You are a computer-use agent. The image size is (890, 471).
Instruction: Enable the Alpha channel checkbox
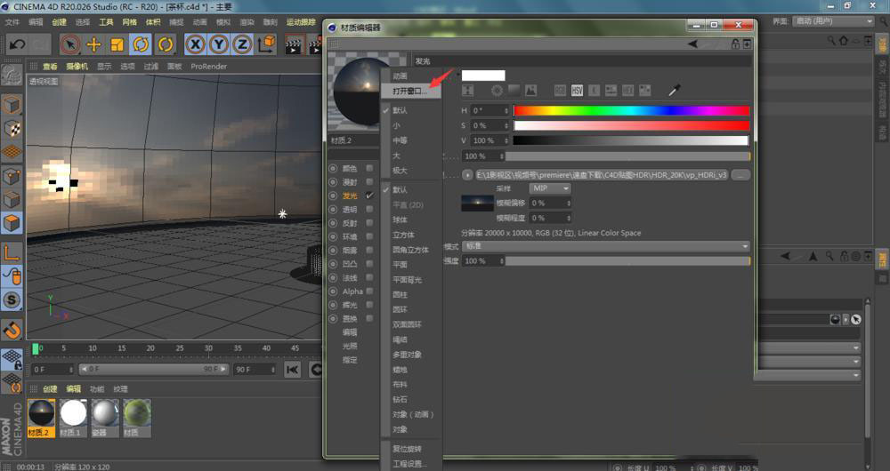[x=369, y=291]
